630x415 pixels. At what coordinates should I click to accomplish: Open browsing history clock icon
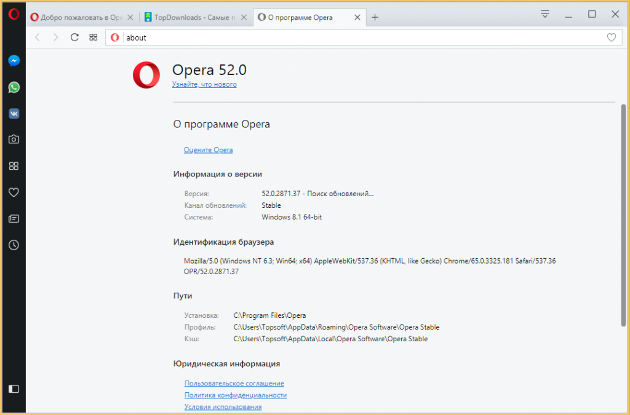click(x=14, y=245)
